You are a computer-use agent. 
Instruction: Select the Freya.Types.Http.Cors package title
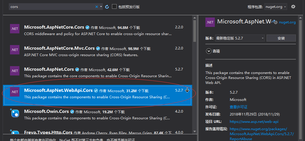pos(48,133)
